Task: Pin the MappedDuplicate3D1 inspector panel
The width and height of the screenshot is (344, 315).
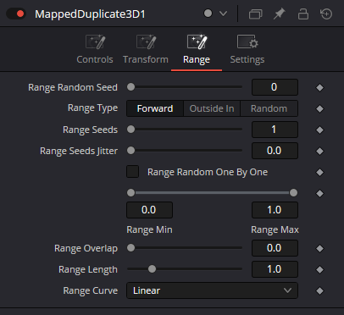Action: tap(279, 14)
